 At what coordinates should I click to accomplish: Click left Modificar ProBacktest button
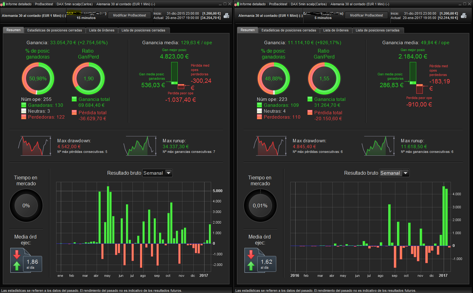[x=129, y=15]
